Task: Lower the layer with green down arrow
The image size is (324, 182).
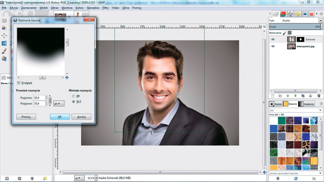Action: click(x=295, y=96)
